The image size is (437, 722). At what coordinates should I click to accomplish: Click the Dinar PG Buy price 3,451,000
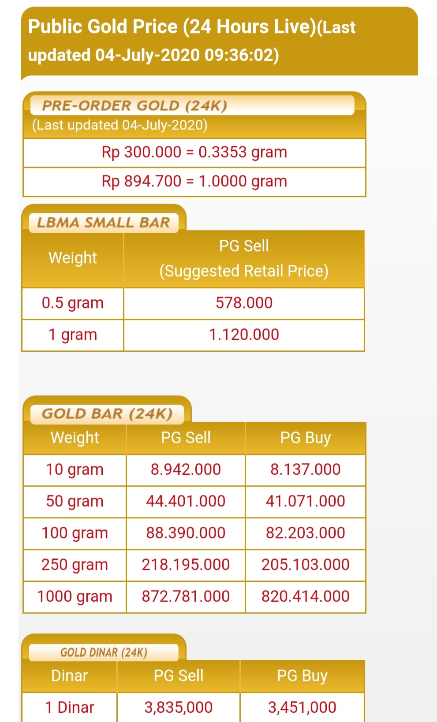click(303, 707)
